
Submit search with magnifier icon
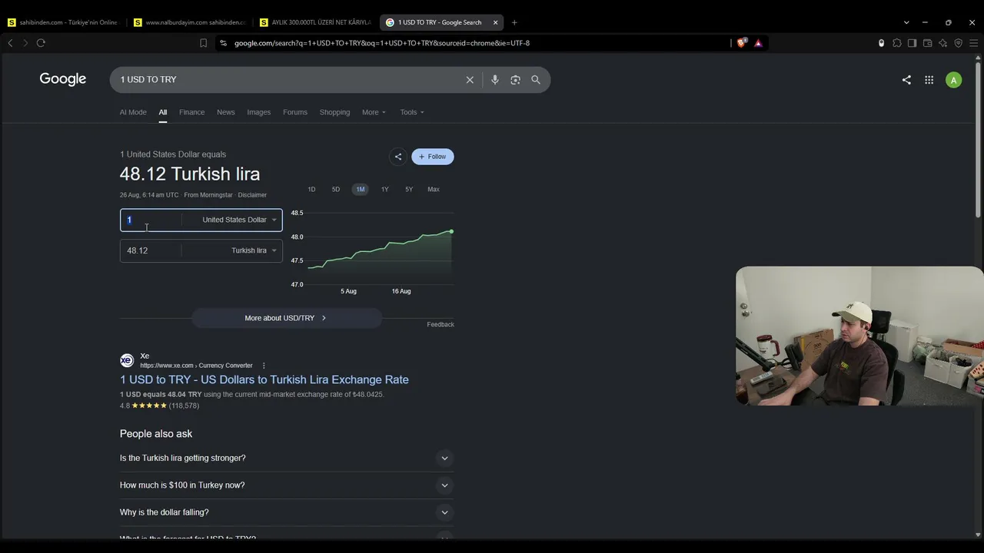pyautogui.click(x=536, y=80)
